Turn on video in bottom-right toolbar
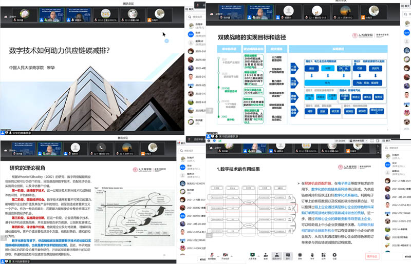This screenshot has width=411, height=264. [225, 255]
